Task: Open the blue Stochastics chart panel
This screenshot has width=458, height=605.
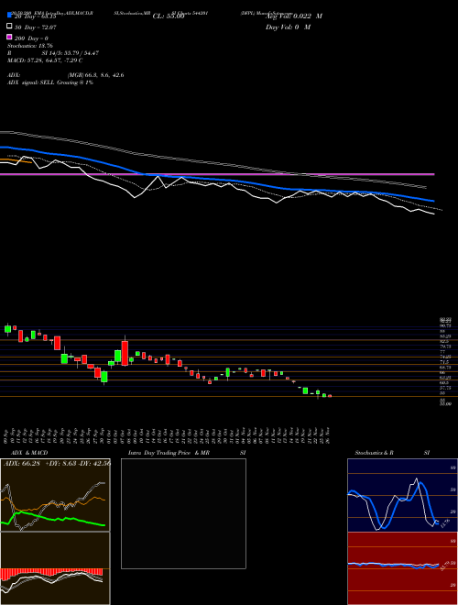Action: (x=402, y=495)
